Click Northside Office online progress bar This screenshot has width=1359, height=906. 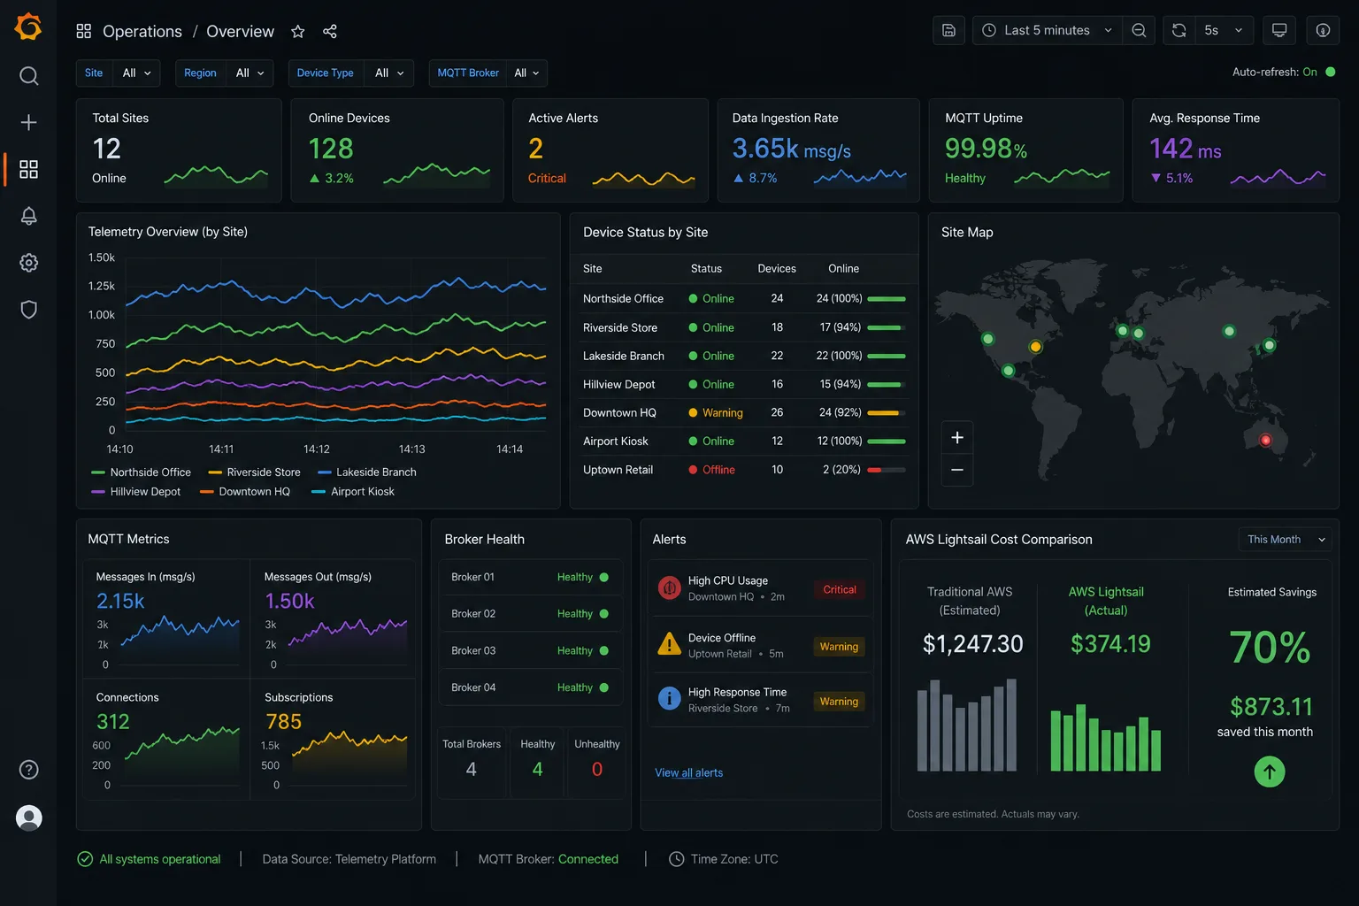click(x=887, y=299)
